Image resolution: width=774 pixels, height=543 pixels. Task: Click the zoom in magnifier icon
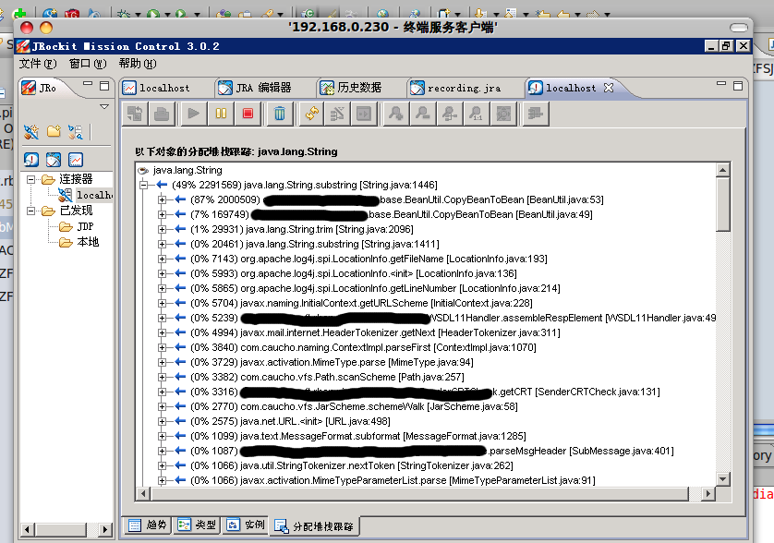pyautogui.click(x=395, y=114)
